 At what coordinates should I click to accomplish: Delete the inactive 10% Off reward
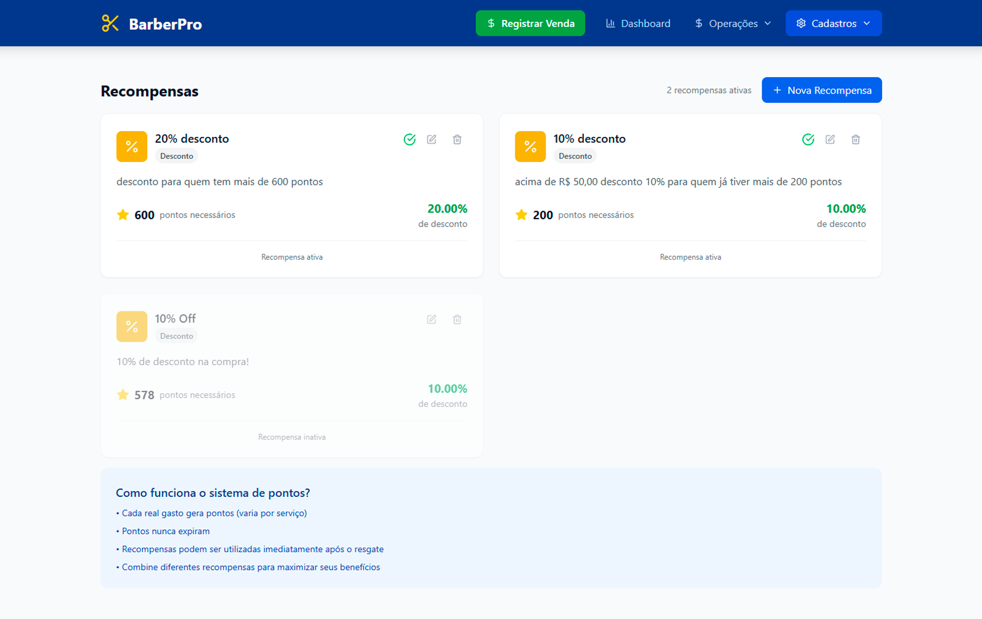pyautogui.click(x=457, y=319)
